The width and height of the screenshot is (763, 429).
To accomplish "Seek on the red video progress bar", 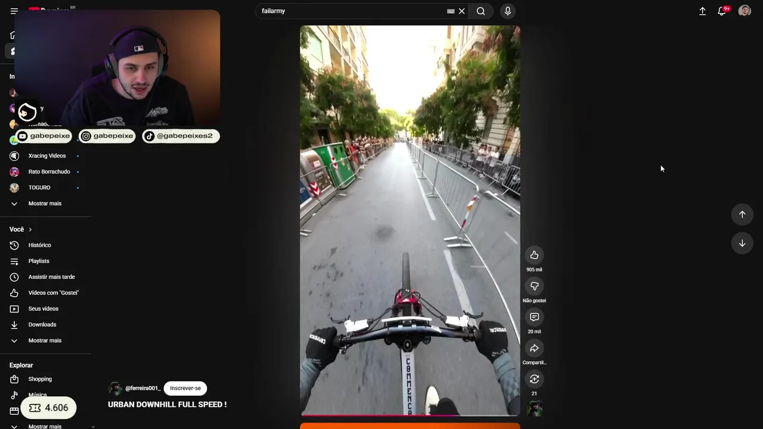I will (x=410, y=415).
